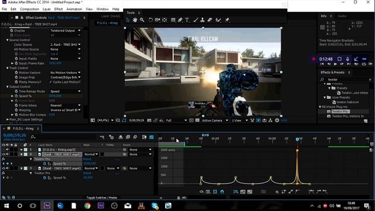The height and width of the screenshot is (211, 375).
Task: Switch to the Audio panel tab
Action: pos(342,16)
